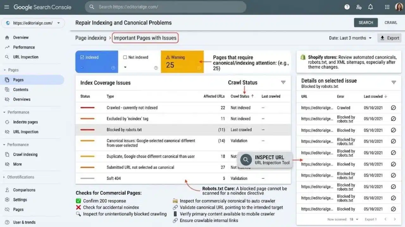This screenshot has width=405, height=227.
Task: Select the Excluded by 'noindex' tag row
Action: 183,119
